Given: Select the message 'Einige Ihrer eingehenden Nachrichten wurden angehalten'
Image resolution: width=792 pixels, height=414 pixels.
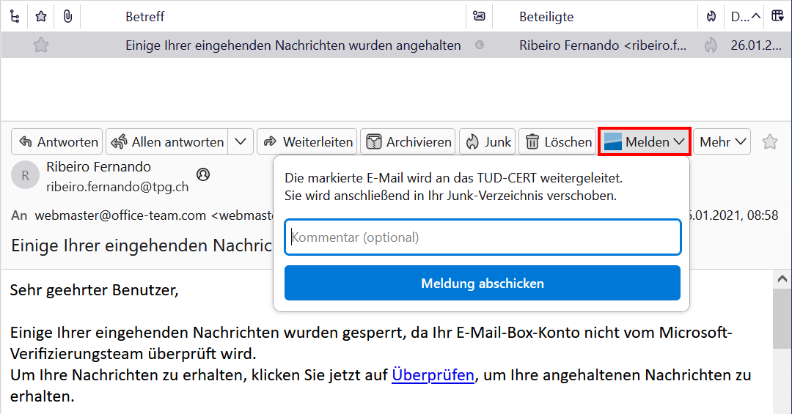Looking at the screenshot, I should (x=293, y=45).
